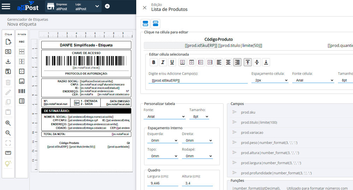Click the save label floppy disk icon

pyautogui.click(x=8, y=72)
